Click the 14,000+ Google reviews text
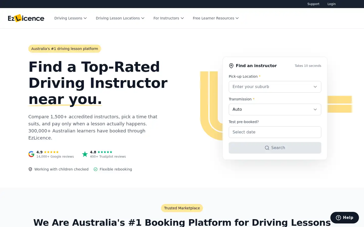The width and height of the screenshot is (364, 227). (x=55, y=157)
